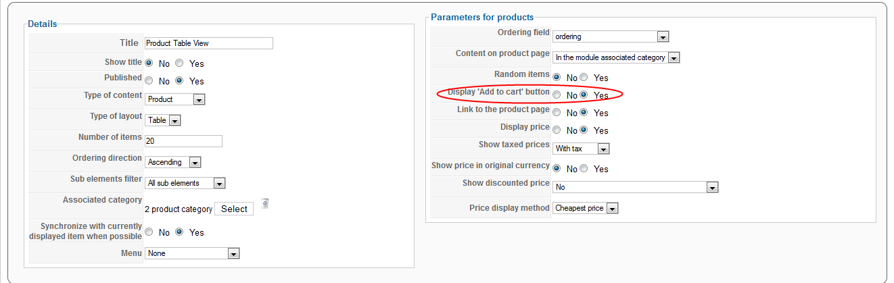The width and height of the screenshot is (894, 283).
Task: Set Display price to No
Action: pos(557,130)
